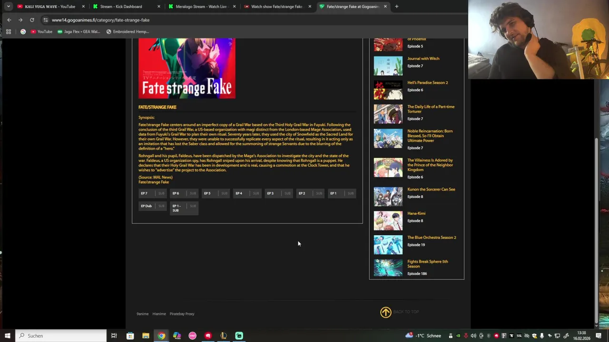Open Microsoft Store from the taskbar

130,336
